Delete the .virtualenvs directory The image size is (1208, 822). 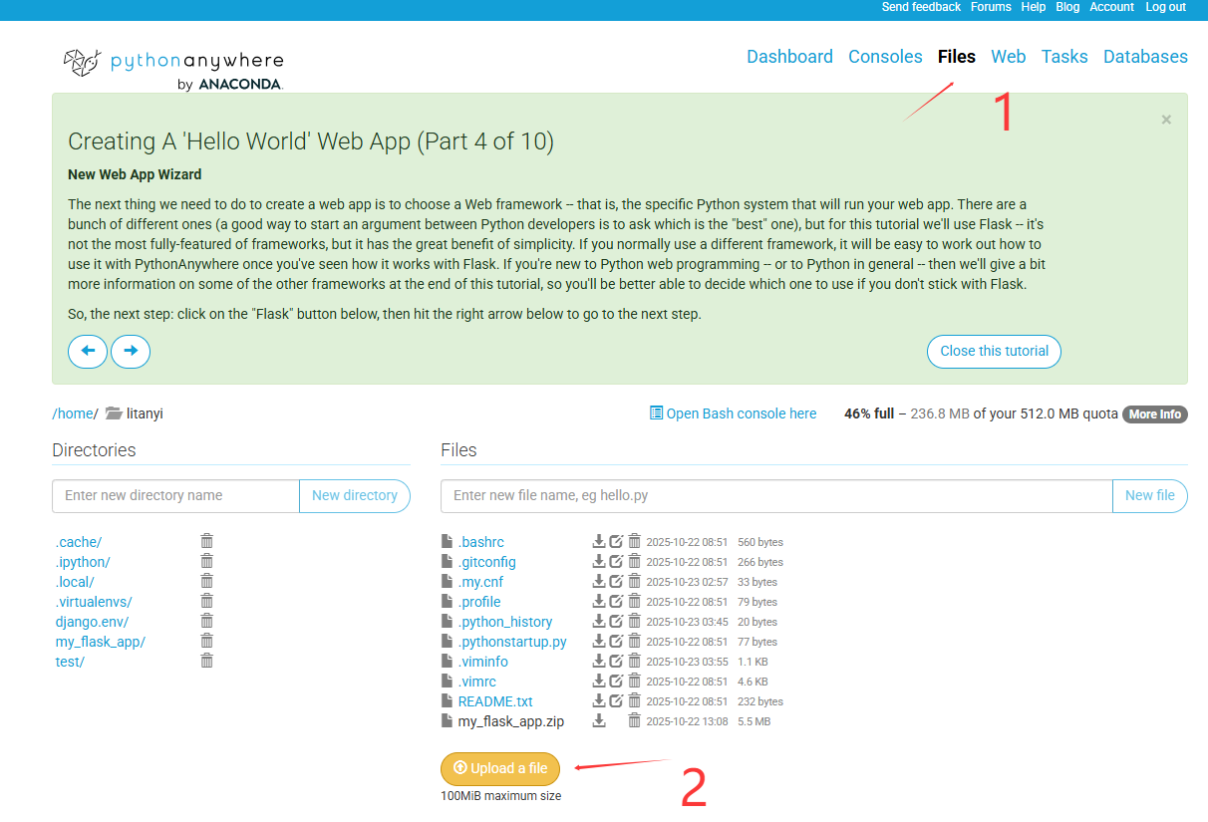pyautogui.click(x=206, y=601)
